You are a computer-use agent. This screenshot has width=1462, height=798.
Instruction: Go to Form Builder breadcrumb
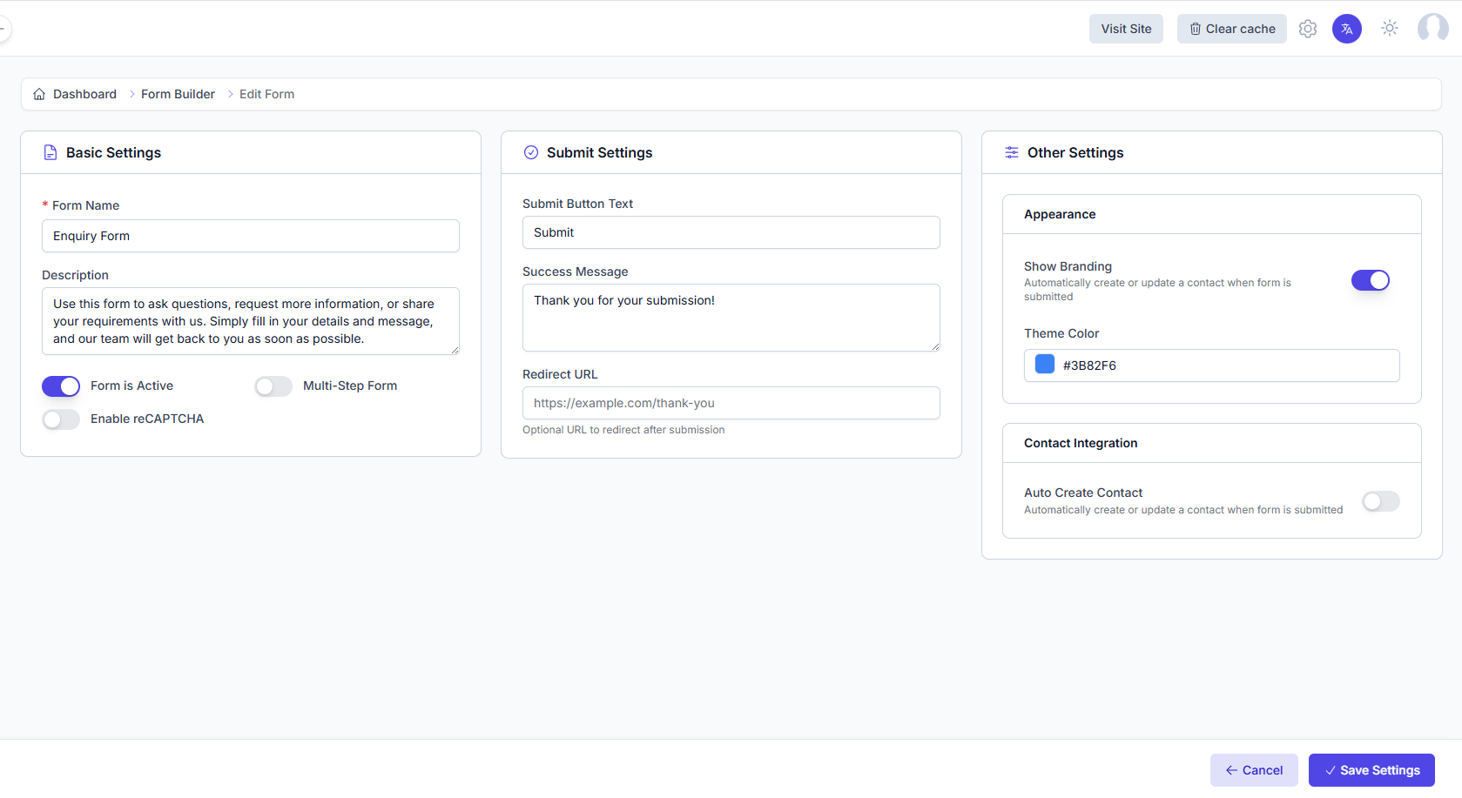coord(178,94)
